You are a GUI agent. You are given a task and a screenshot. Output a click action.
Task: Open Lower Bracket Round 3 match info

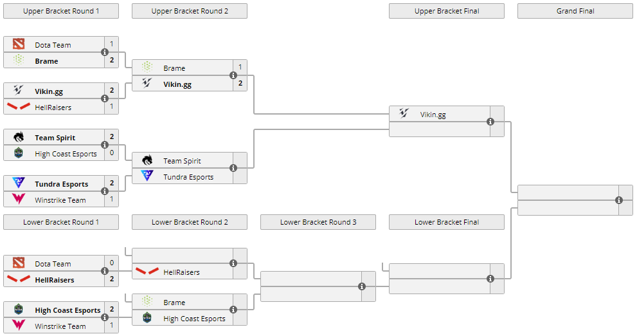coord(362,286)
